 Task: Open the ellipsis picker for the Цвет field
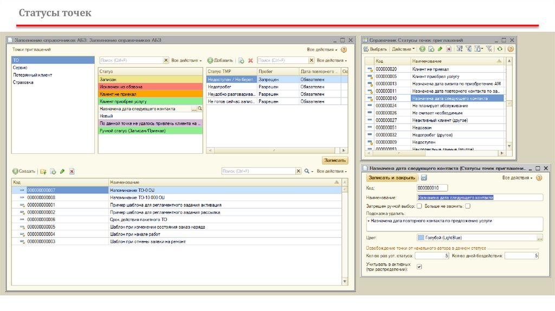click(x=539, y=238)
